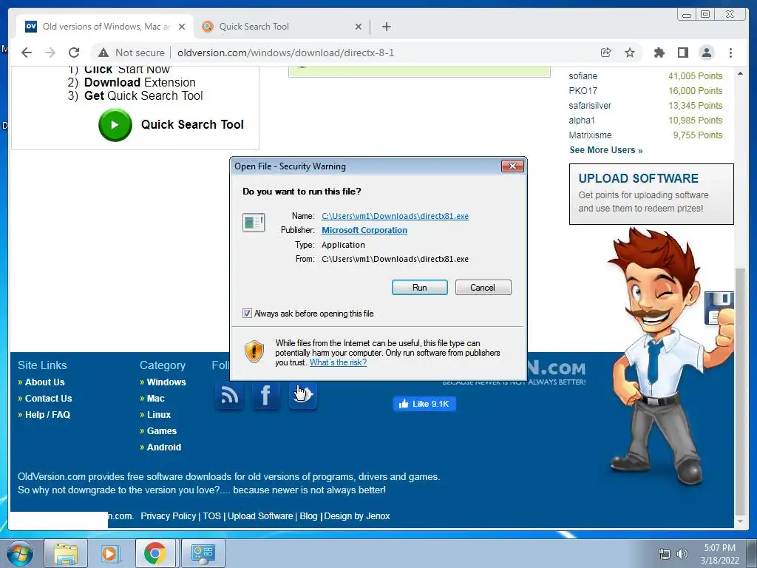Click the volume speaker icon in the tray
The image size is (757, 568).
(682, 554)
